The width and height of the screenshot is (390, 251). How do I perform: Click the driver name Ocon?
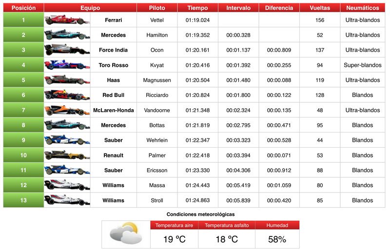click(x=157, y=50)
